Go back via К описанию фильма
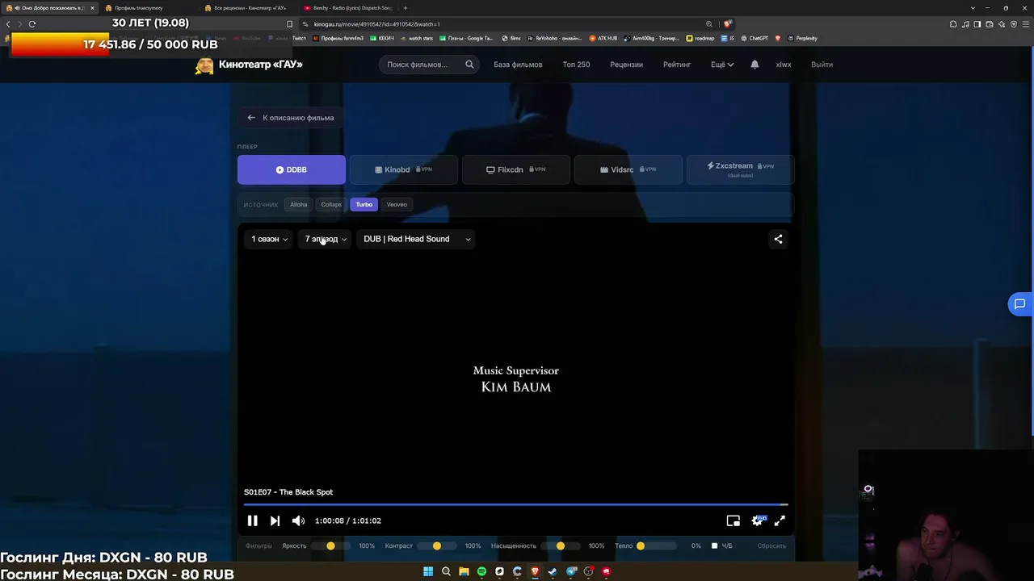This screenshot has height=581, width=1034. [x=291, y=118]
